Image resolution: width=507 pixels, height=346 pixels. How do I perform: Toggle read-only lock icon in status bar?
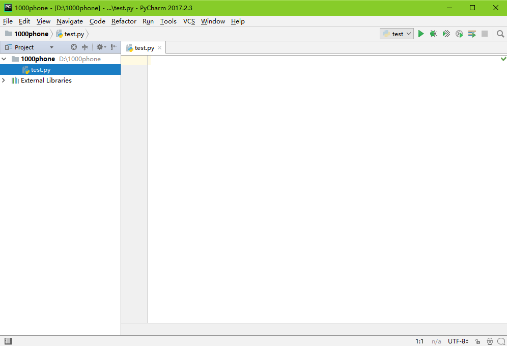pyautogui.click(x=477, y=341)
